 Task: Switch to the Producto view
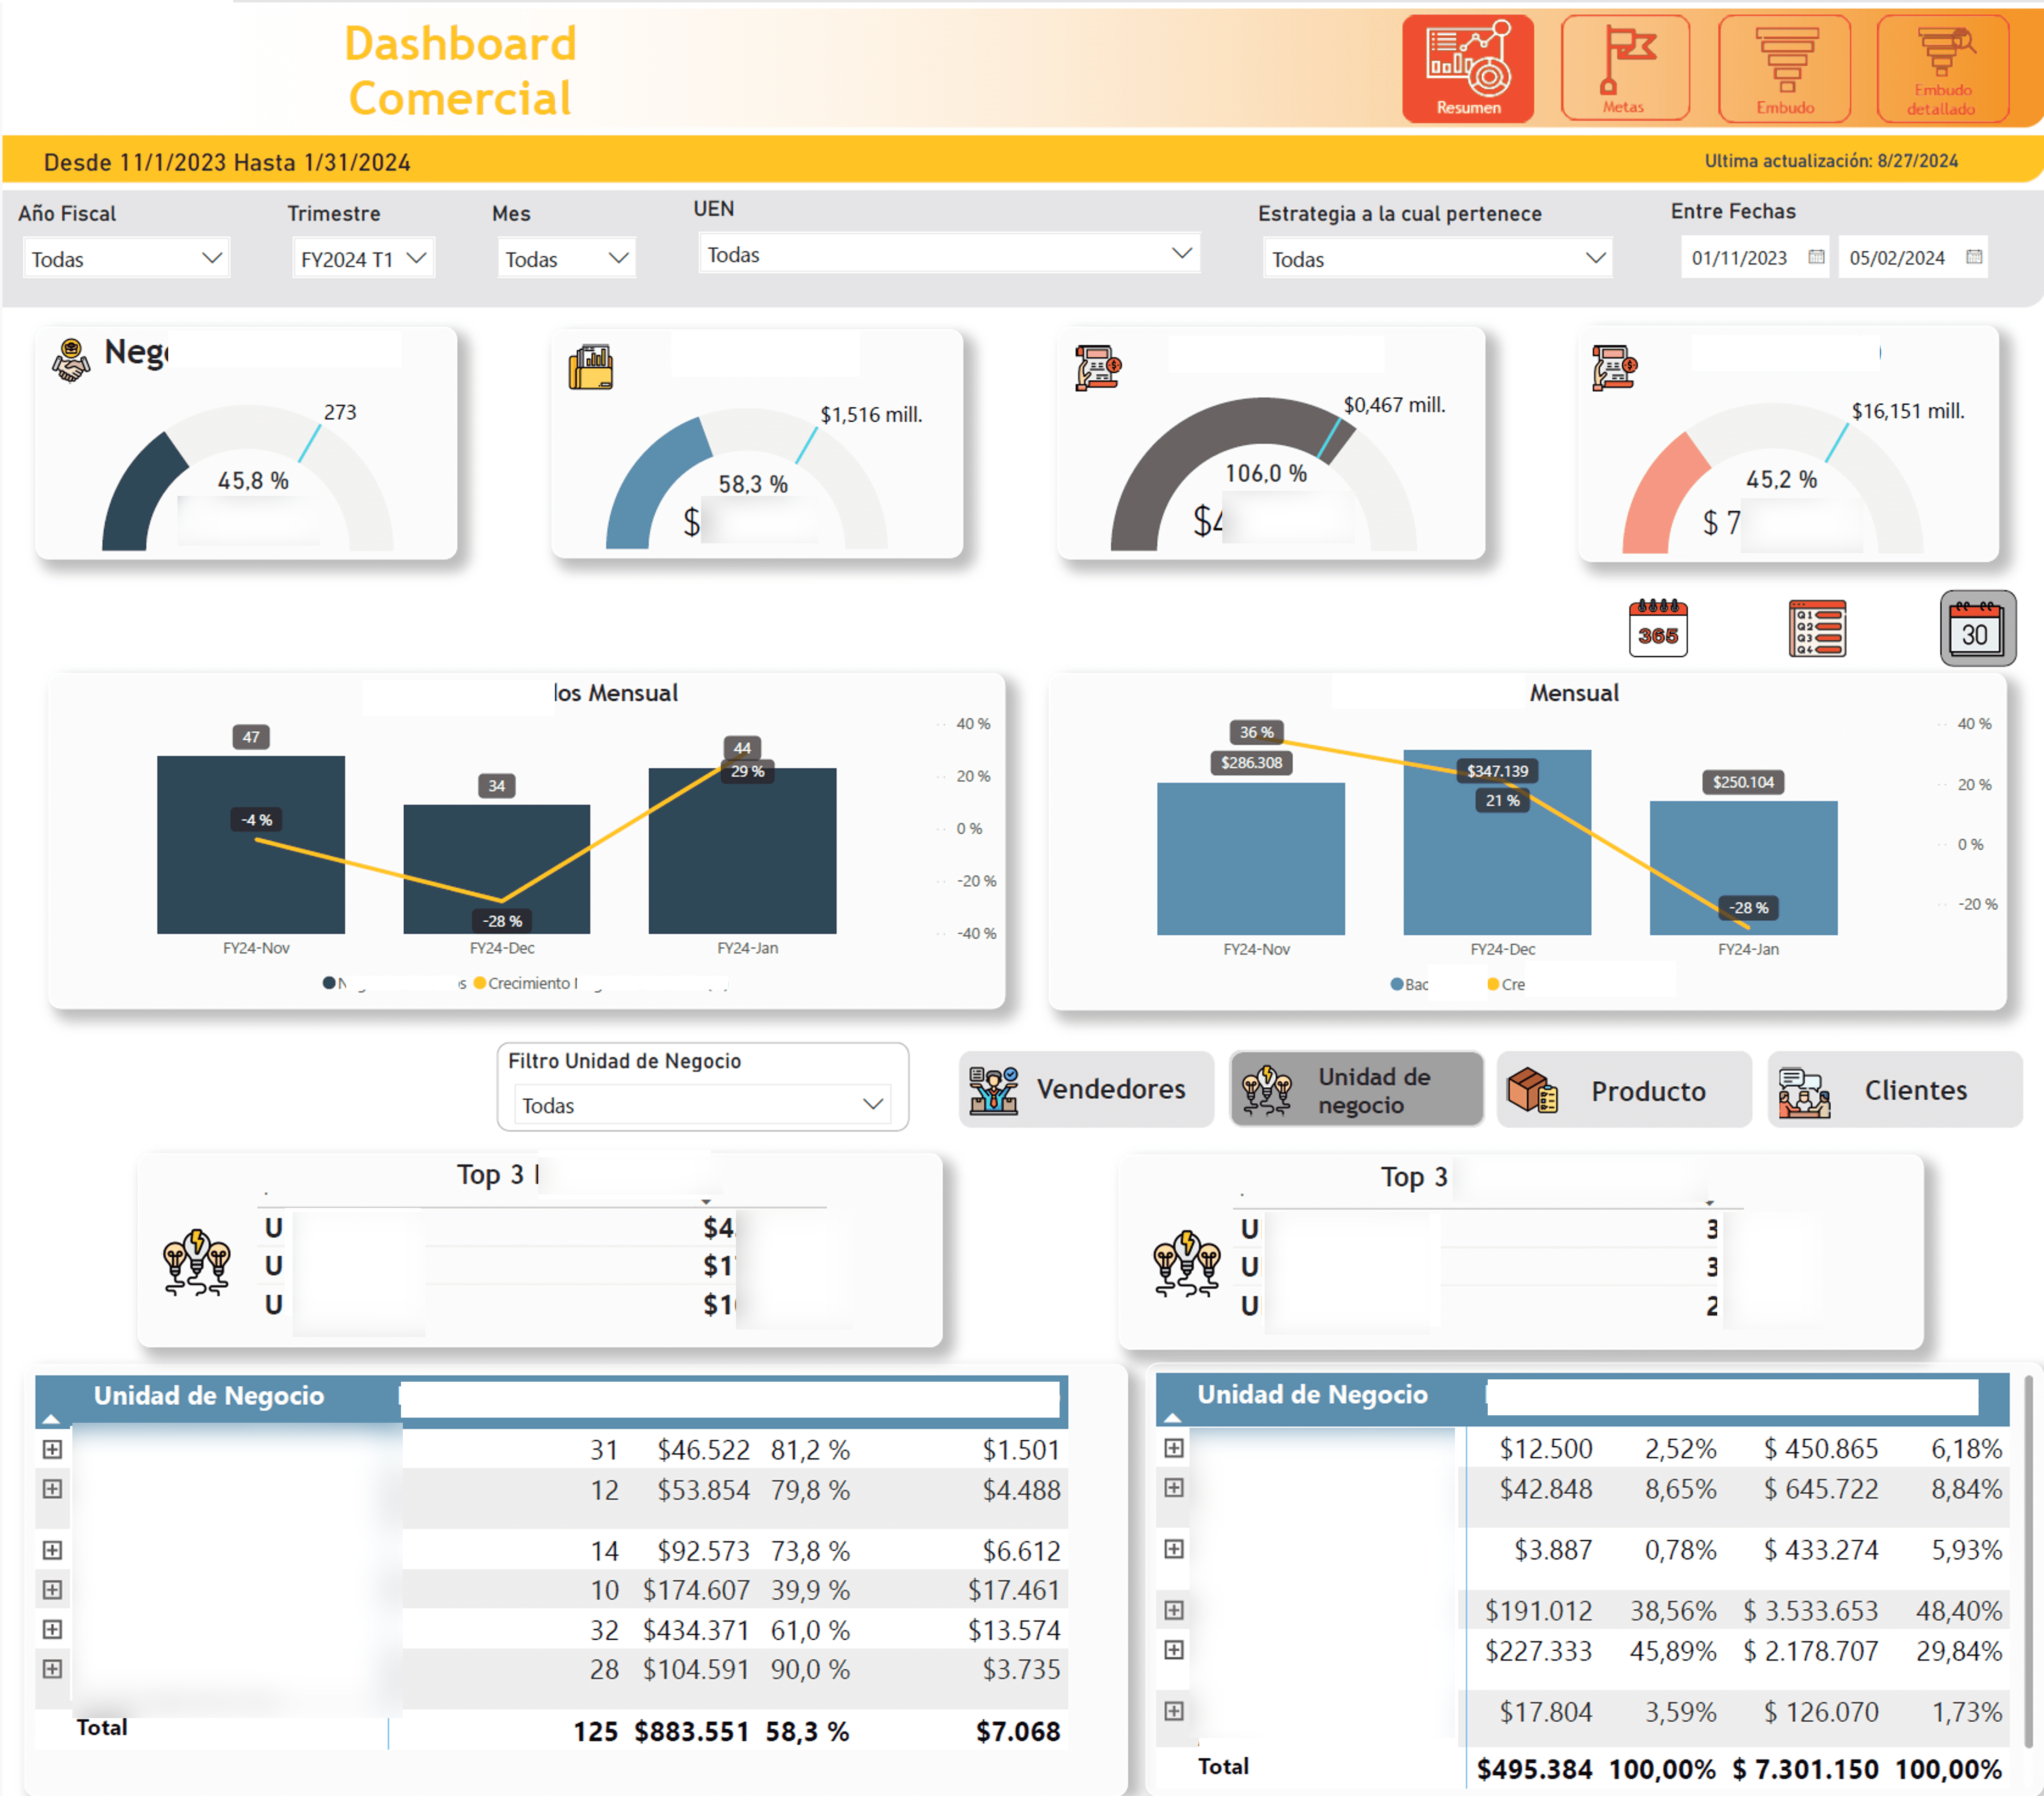pos(1623,1090)
